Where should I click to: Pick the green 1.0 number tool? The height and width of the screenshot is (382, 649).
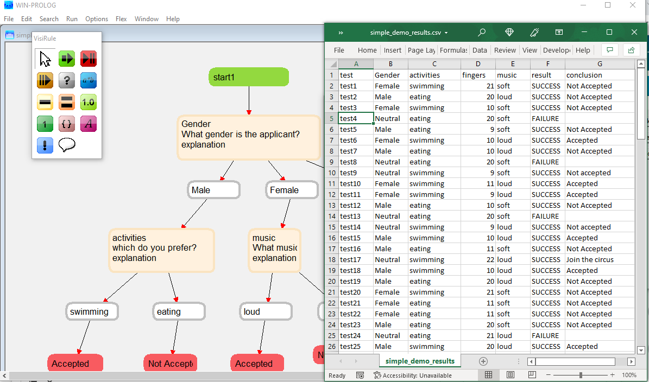[x=88, y=101]
